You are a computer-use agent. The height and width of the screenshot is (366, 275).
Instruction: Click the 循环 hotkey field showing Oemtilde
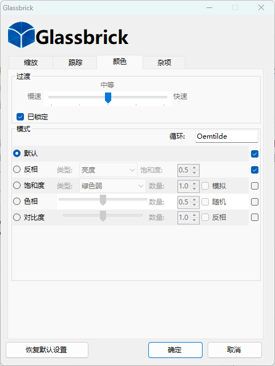[227, 136]
